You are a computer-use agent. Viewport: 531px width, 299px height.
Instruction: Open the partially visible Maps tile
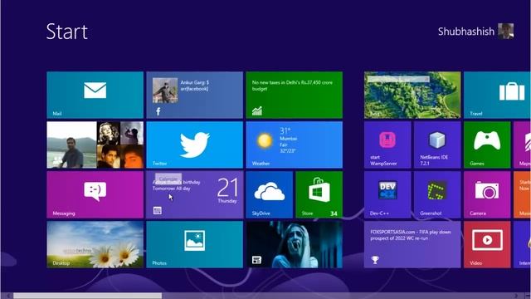click(522, 145)
